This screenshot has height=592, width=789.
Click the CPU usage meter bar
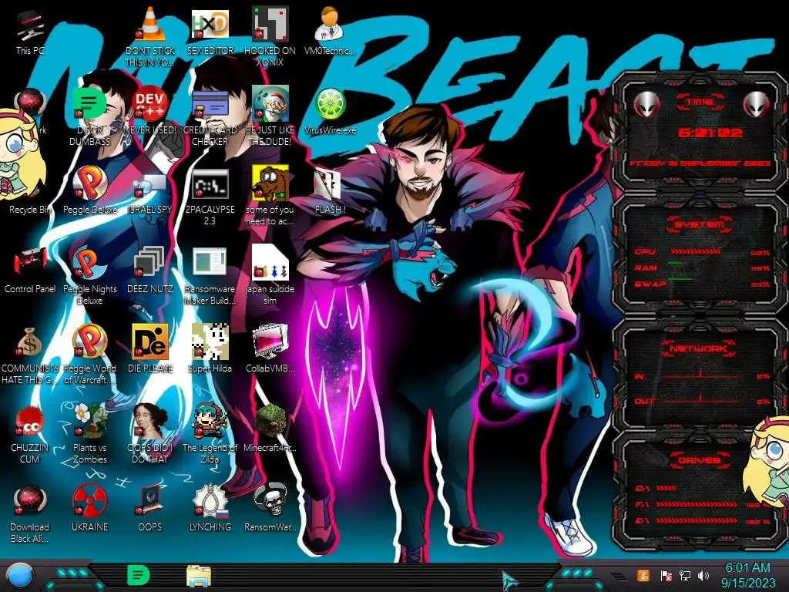tap(695, 252)
